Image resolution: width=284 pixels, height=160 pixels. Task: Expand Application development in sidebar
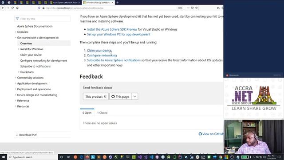point(32,84)
